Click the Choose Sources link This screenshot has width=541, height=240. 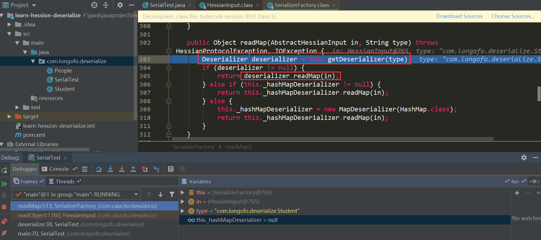513,16
